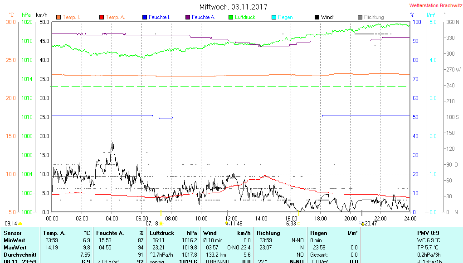Click the red Temp. A. legend square
The height and width of the screenshot is (263, 463).
coord(102,17)
